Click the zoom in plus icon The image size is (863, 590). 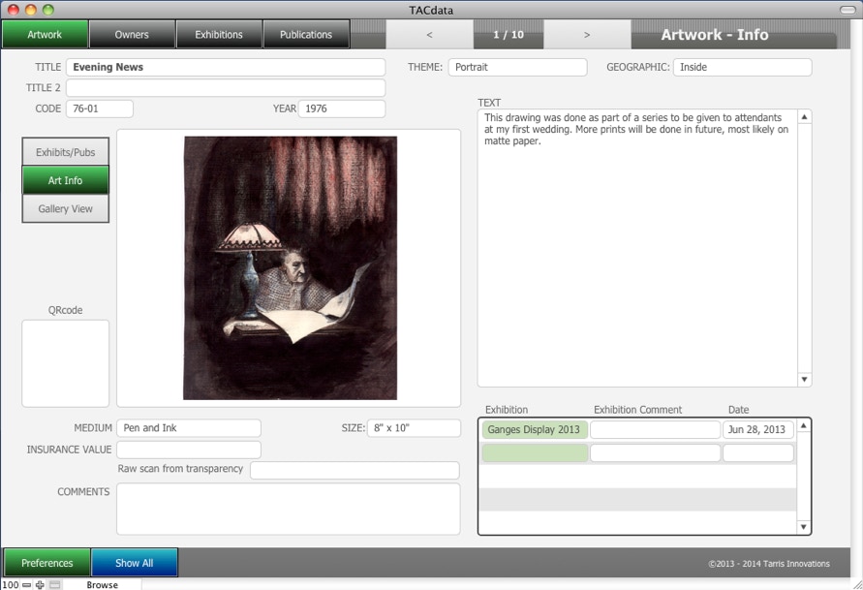pyautogui.click(x=40, y=585)
